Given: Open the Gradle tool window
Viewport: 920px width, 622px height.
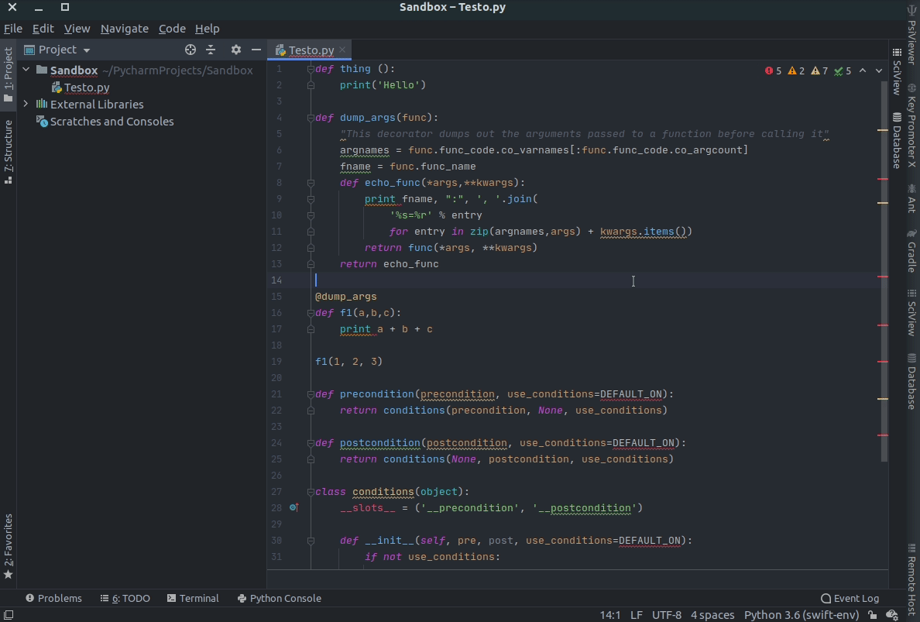Looking at the screenshot, I should [911, 251].
